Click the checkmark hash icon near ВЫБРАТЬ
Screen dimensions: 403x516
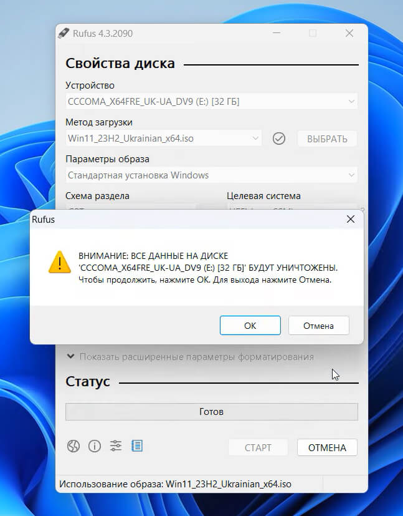point(279,139)
